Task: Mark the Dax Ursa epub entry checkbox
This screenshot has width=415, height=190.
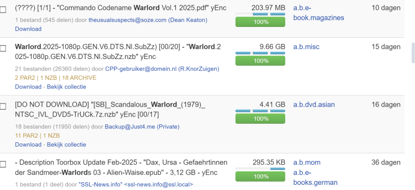Action: coord(3,164)
